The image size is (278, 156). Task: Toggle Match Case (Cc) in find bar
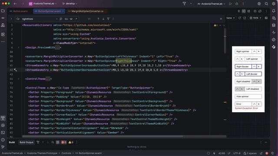tap(66, 19)
